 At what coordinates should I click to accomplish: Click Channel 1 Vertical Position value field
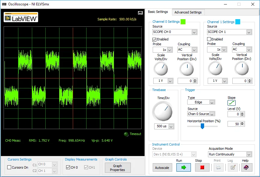click(x=240, y=81)
